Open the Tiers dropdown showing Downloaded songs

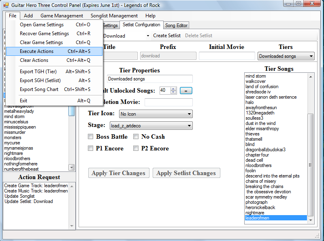286,56
